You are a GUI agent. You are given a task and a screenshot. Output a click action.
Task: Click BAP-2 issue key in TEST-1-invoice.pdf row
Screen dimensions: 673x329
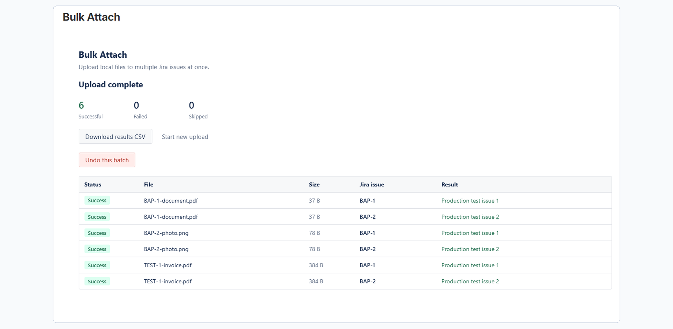pos(367,281)
